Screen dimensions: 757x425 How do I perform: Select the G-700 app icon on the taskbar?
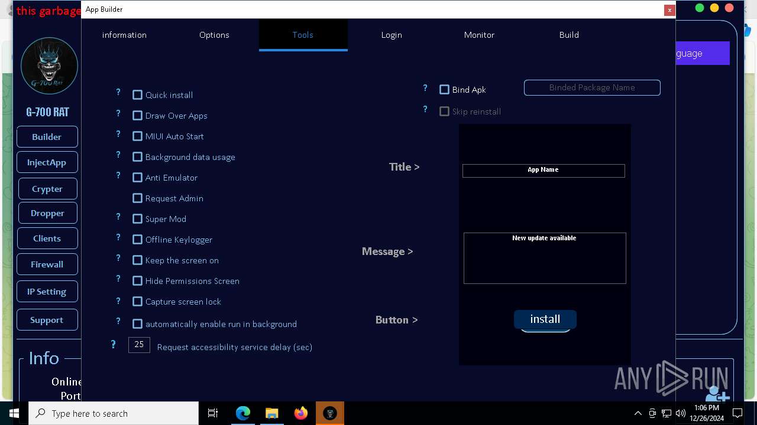(329, 413)
